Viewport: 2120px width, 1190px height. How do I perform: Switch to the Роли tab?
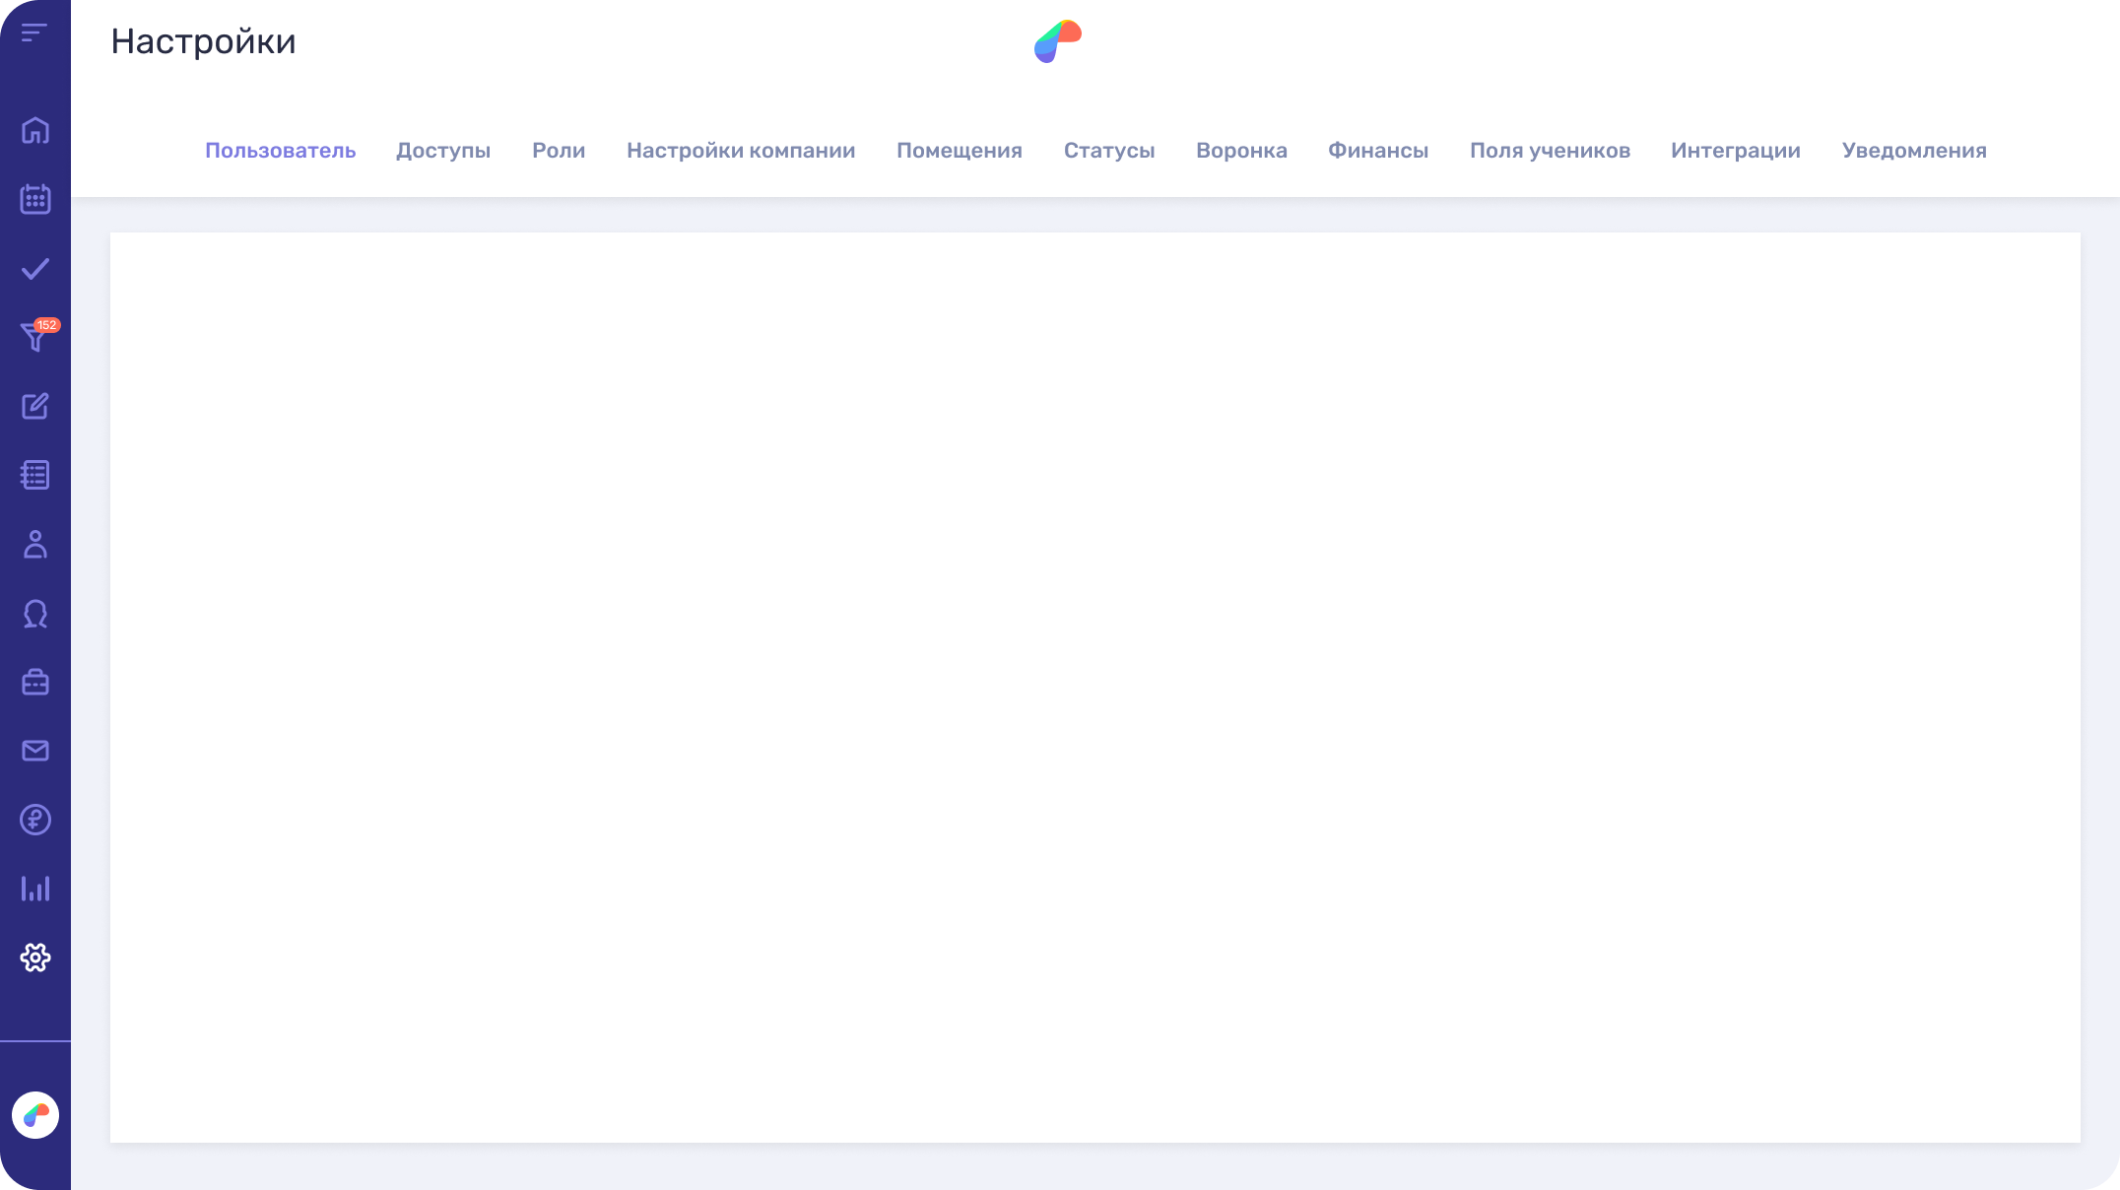559,150
